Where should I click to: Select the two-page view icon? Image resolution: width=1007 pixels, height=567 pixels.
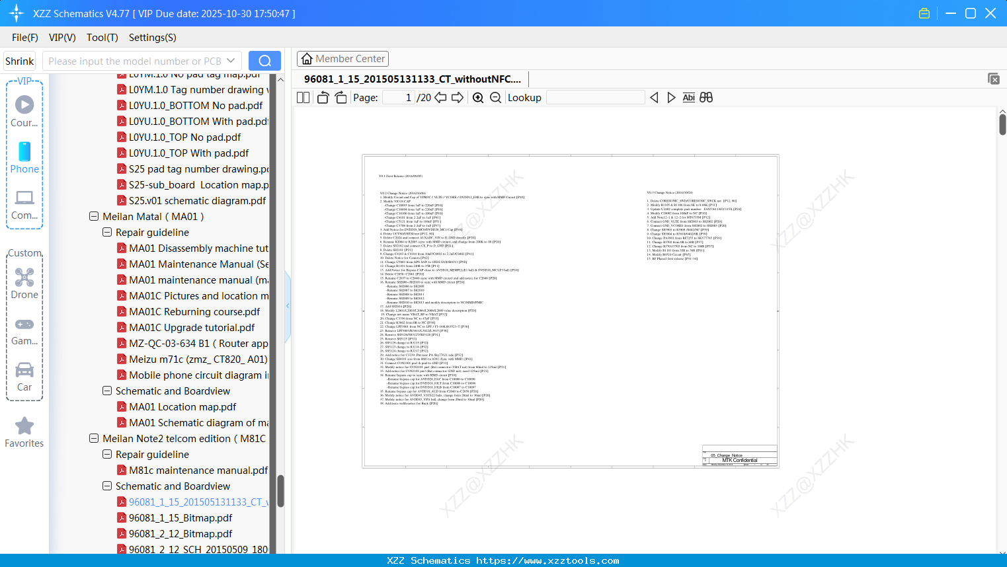point(302,97)
